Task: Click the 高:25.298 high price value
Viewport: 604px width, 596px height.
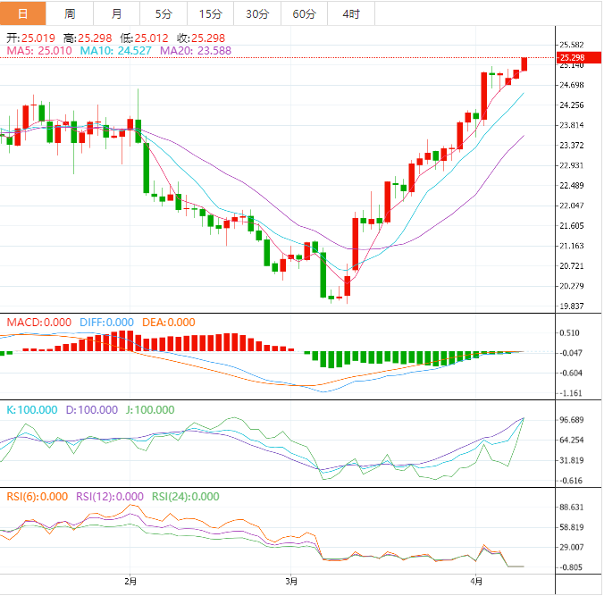Action: pos(88,38)
